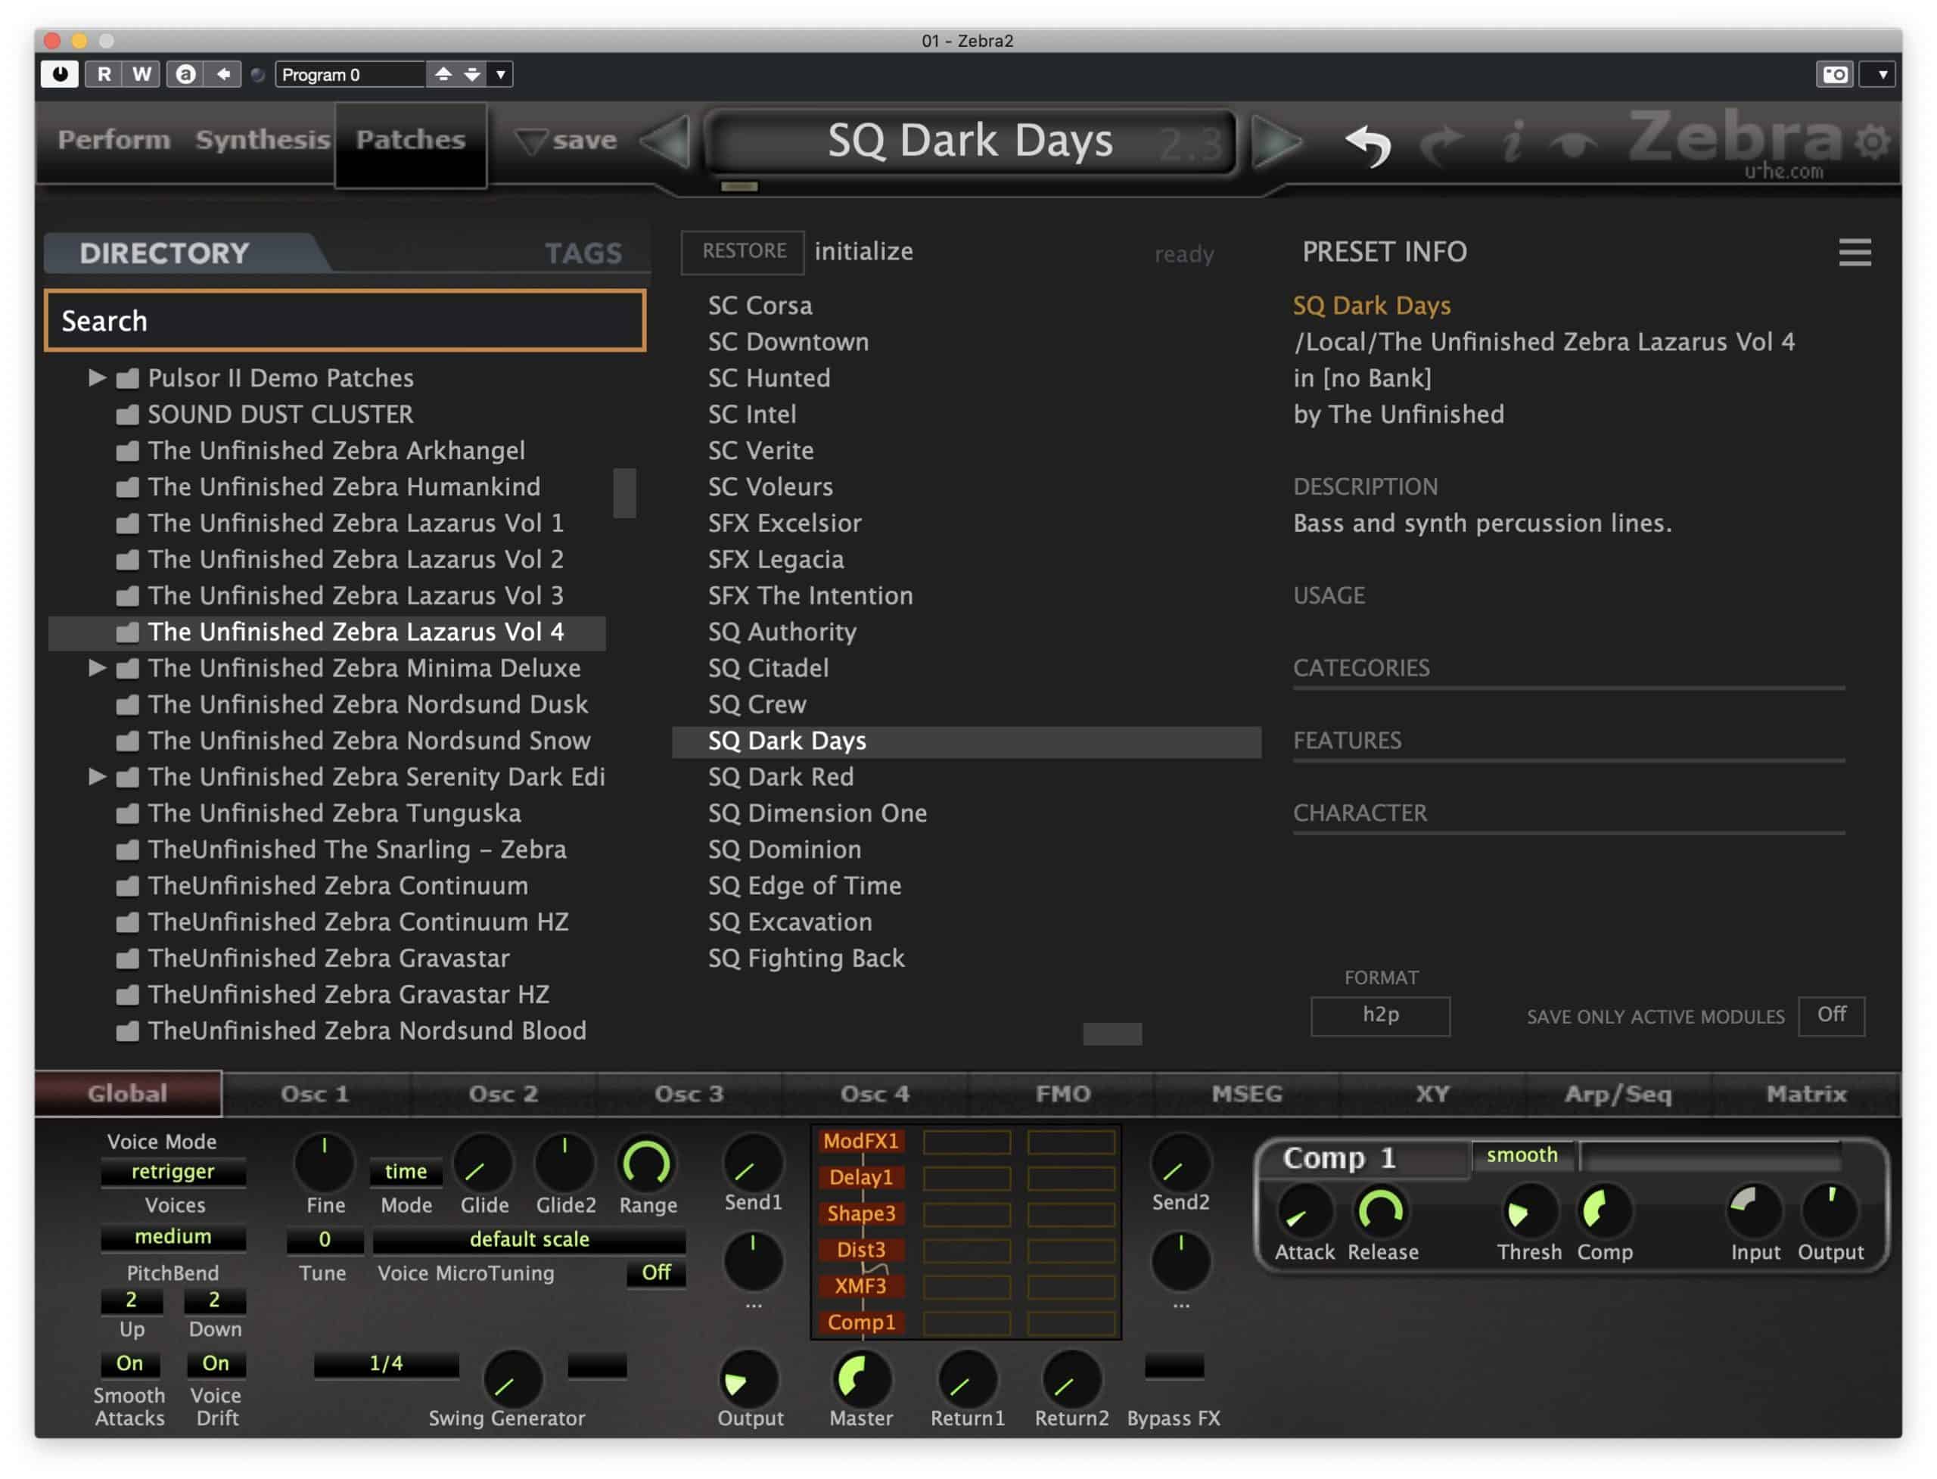Select Delay1 module in FX grid

tap(861, 1178)
